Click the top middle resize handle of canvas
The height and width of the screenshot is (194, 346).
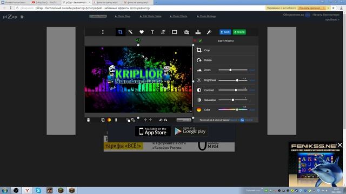(x=138, y=45)
